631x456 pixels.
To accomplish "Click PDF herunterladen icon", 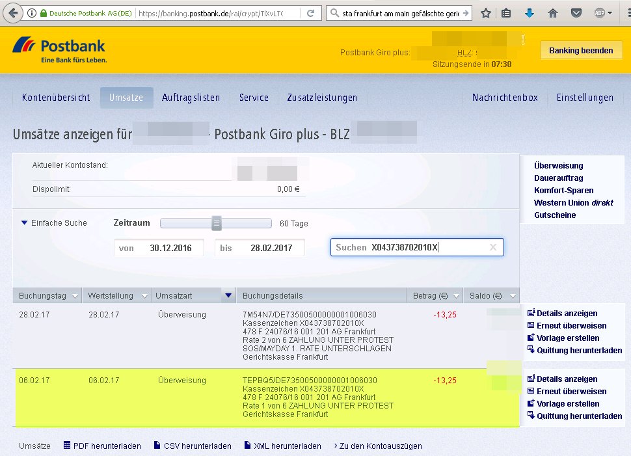I will pyautogui.click(x=67, y=445).
